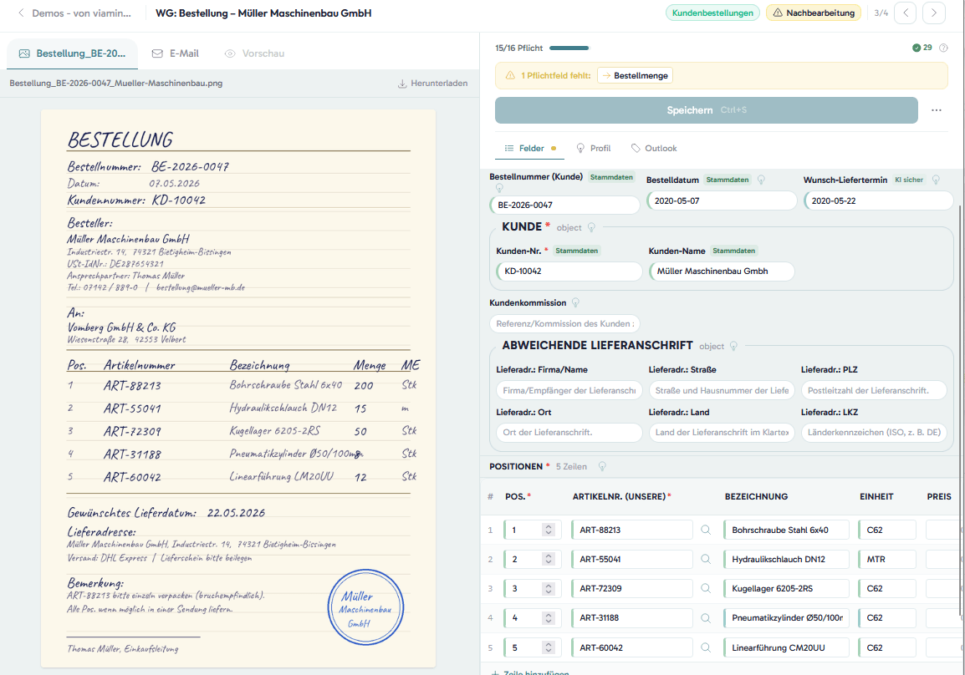
Task: Jump to missing Bestellmenge field
Action: click(x=635, y=76)
